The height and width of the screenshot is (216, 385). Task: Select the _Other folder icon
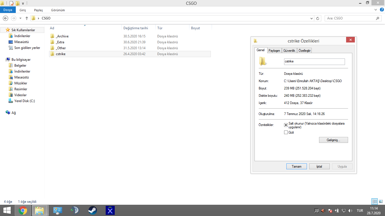52,48
